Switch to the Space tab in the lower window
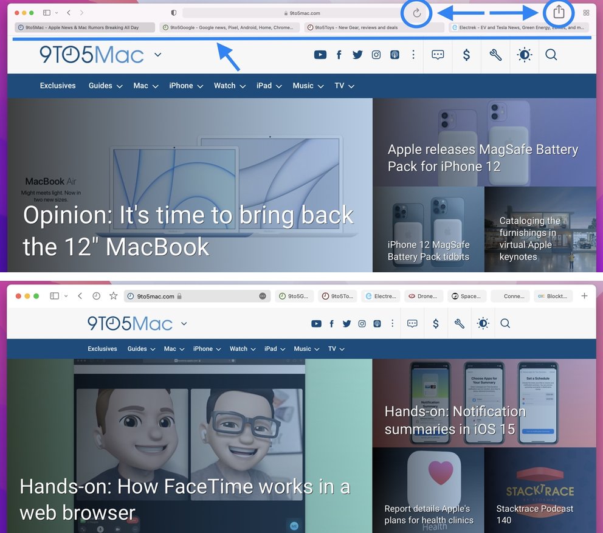The image size is (603, 533). click(466, 296)
